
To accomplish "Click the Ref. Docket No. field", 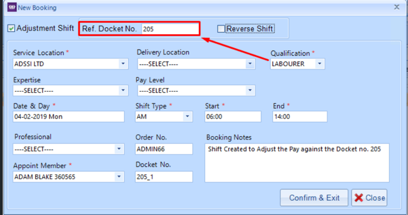I will 170,29.
